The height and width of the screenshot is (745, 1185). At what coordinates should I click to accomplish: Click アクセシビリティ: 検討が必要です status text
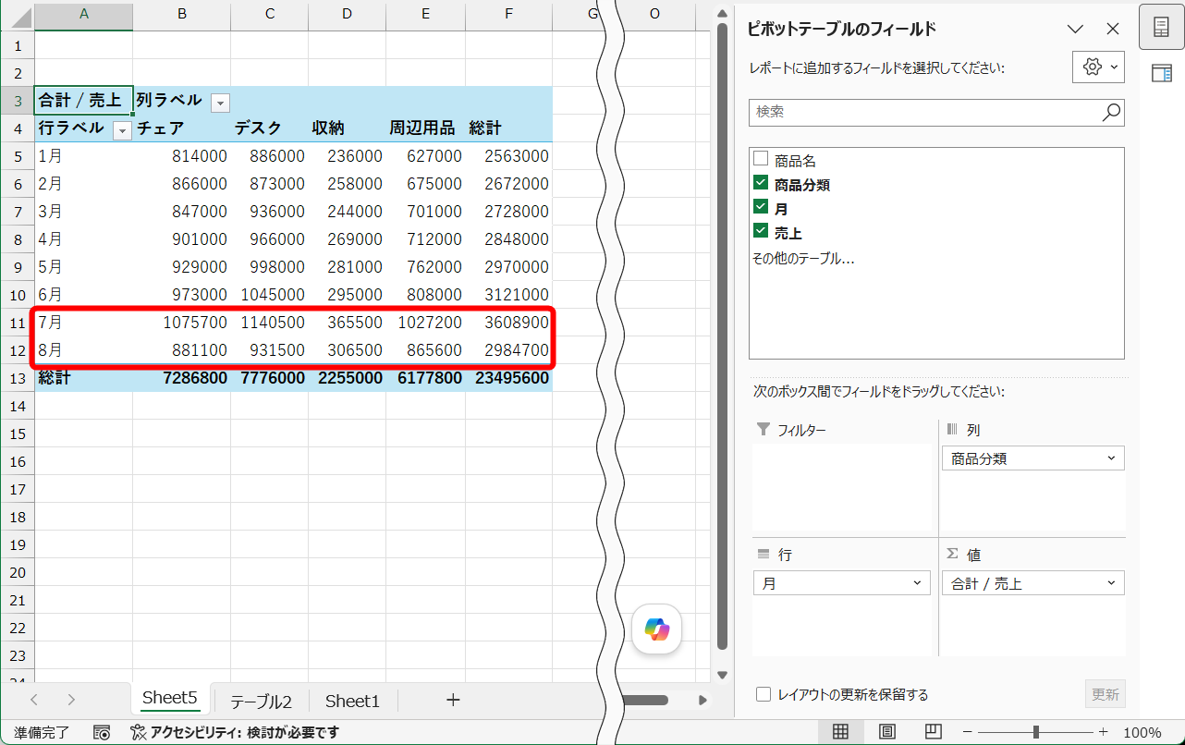coord(245,732)
